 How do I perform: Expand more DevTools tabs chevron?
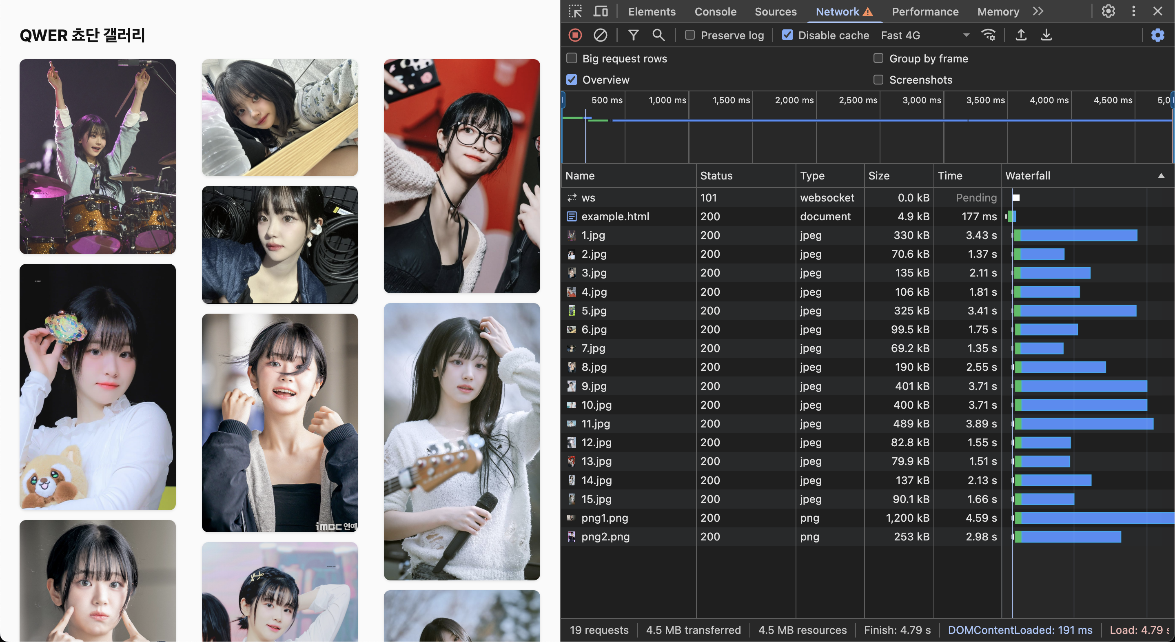pos(1038,11)
